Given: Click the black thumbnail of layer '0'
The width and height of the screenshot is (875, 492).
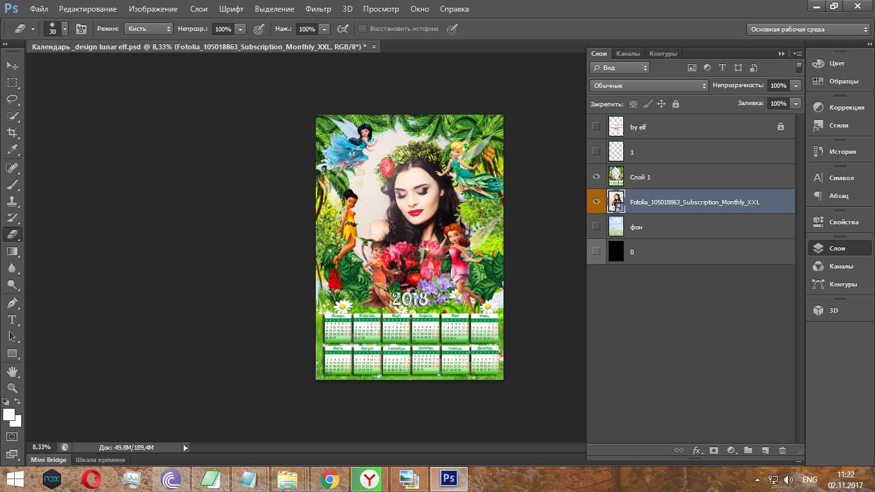Looking at the screenshot, I should [616, 252].
